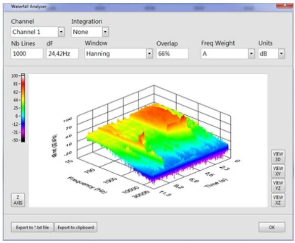The height and width of the screenshot is (243, 295).
Task: Click the Nb Lines 1000 field
Action: pos(27,54)
